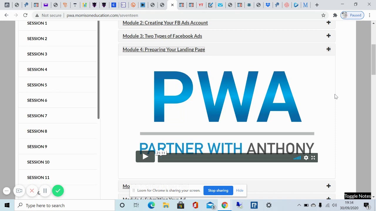
Task: Finish Loom recording with green checkmark
Action: click(x=58, y=191)
